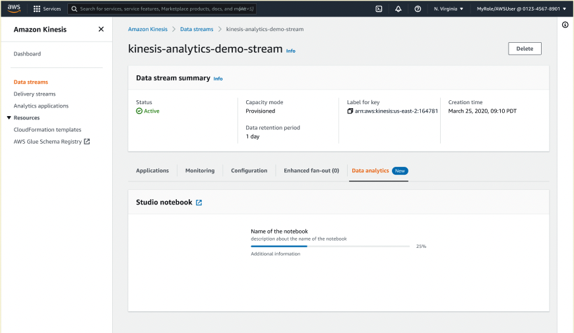574x333 pixels.
Task: Open the MyRole/AWSUser account dropdown
Action: 521,9
